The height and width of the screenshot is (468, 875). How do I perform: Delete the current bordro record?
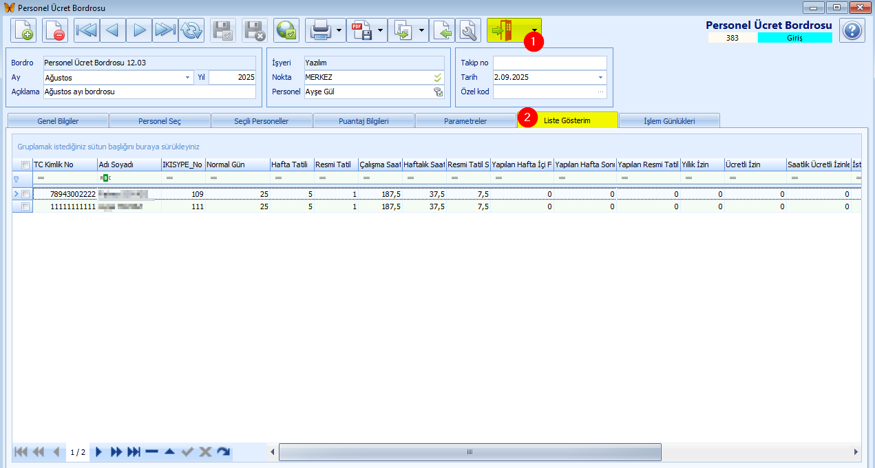coord(54,30)
